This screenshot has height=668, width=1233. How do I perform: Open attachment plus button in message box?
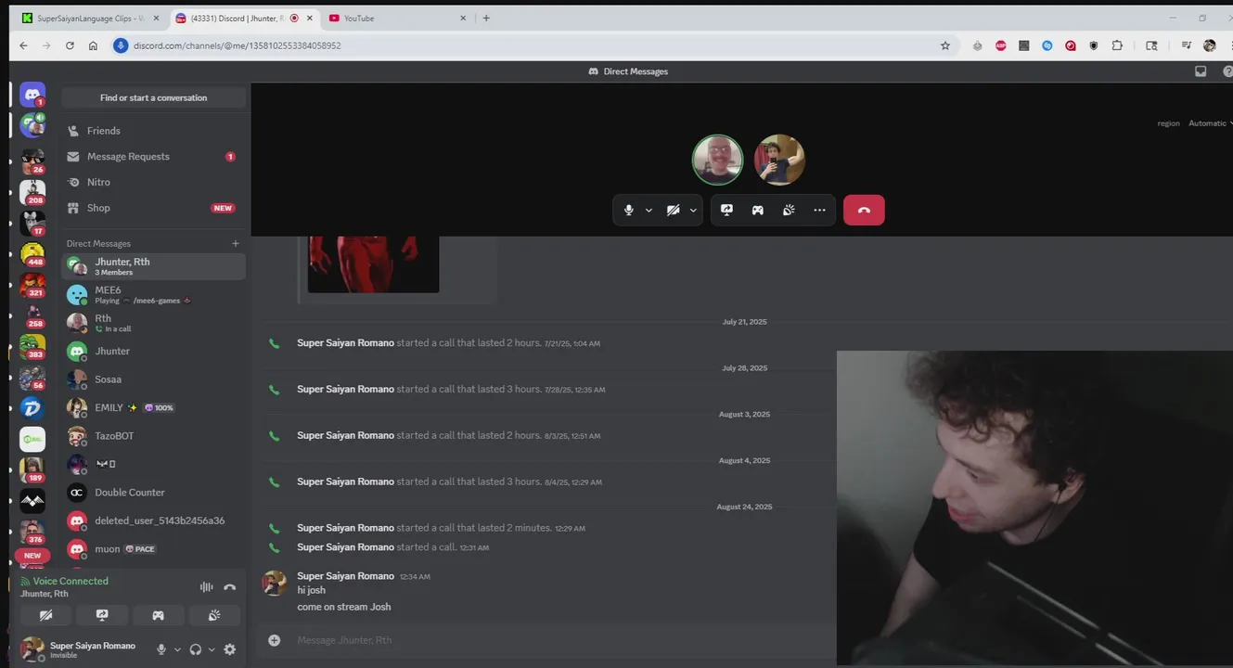click(274, 640)
